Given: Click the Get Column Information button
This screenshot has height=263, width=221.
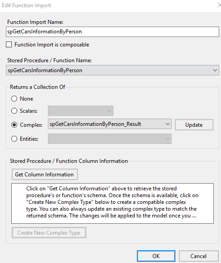Looking at the screenshot, I should pos(45,175).
